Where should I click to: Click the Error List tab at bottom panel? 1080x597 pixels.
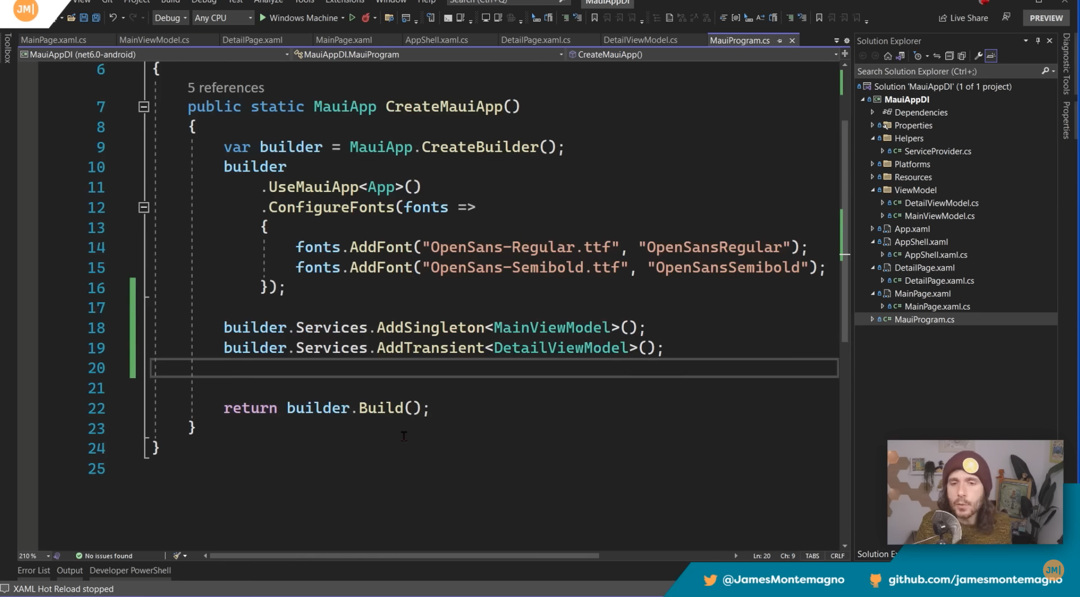coord(33,570)
